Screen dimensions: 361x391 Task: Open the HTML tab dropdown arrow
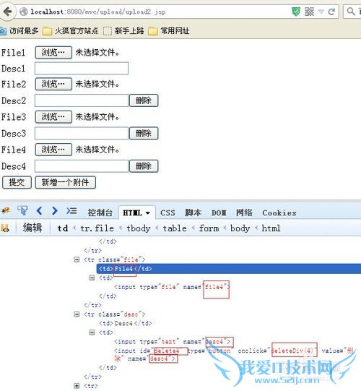148,213
